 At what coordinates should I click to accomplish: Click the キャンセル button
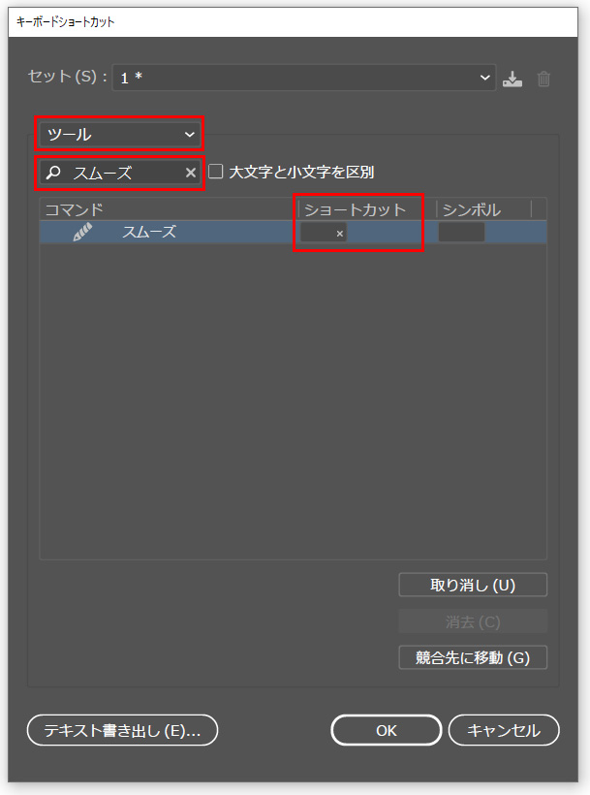504,730
